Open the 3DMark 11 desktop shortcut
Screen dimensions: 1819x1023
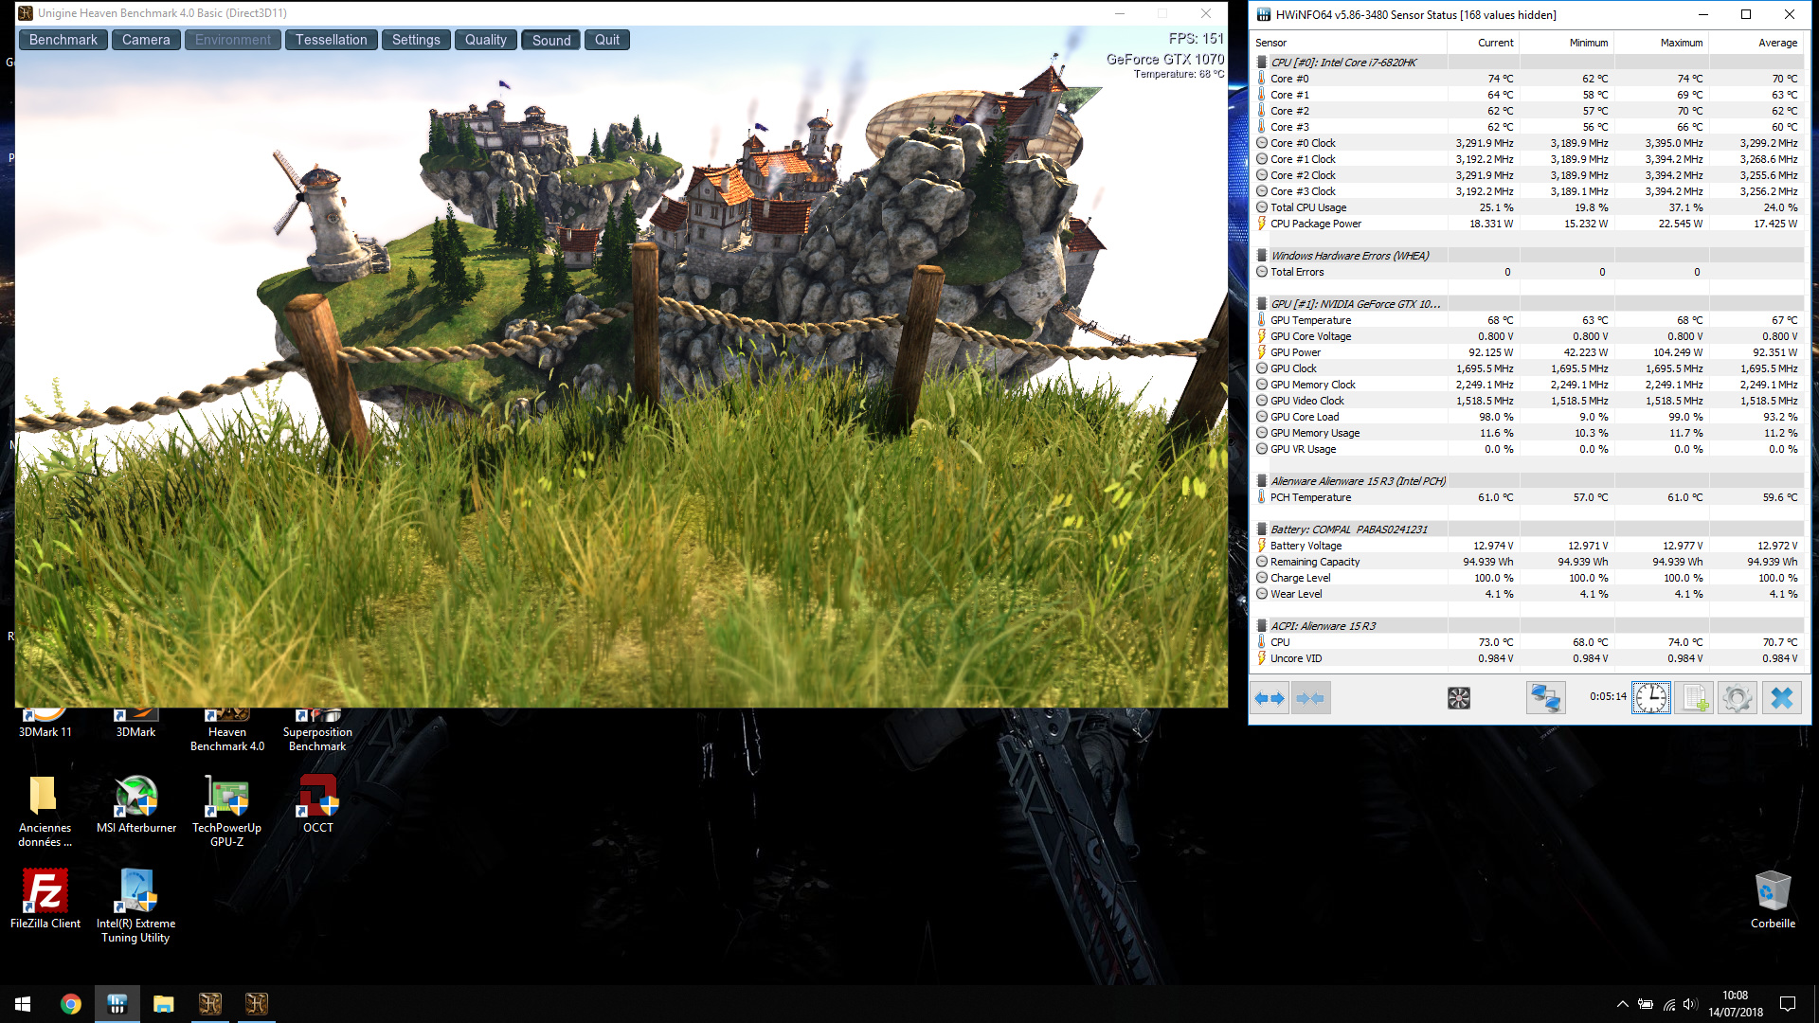pos(45,724)
